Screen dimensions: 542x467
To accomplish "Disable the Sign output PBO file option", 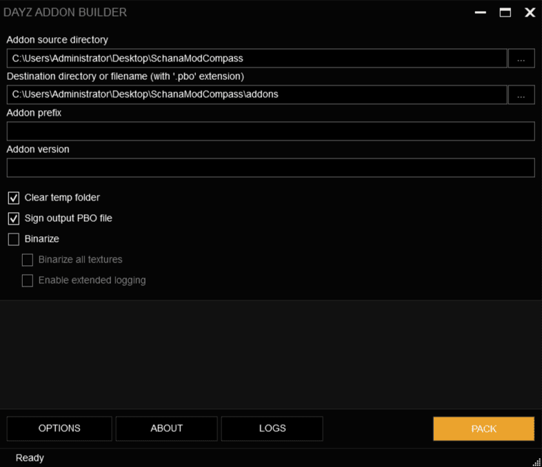I will coord(14,219).
